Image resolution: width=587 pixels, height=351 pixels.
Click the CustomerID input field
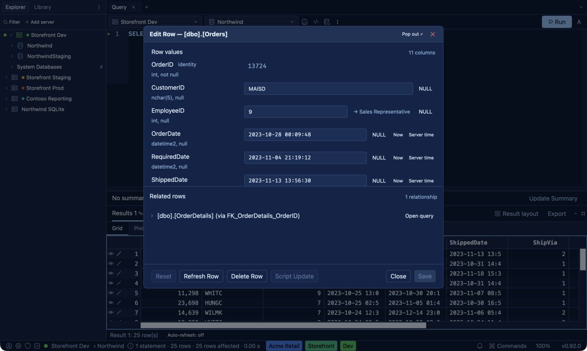[x=329, y=89]
